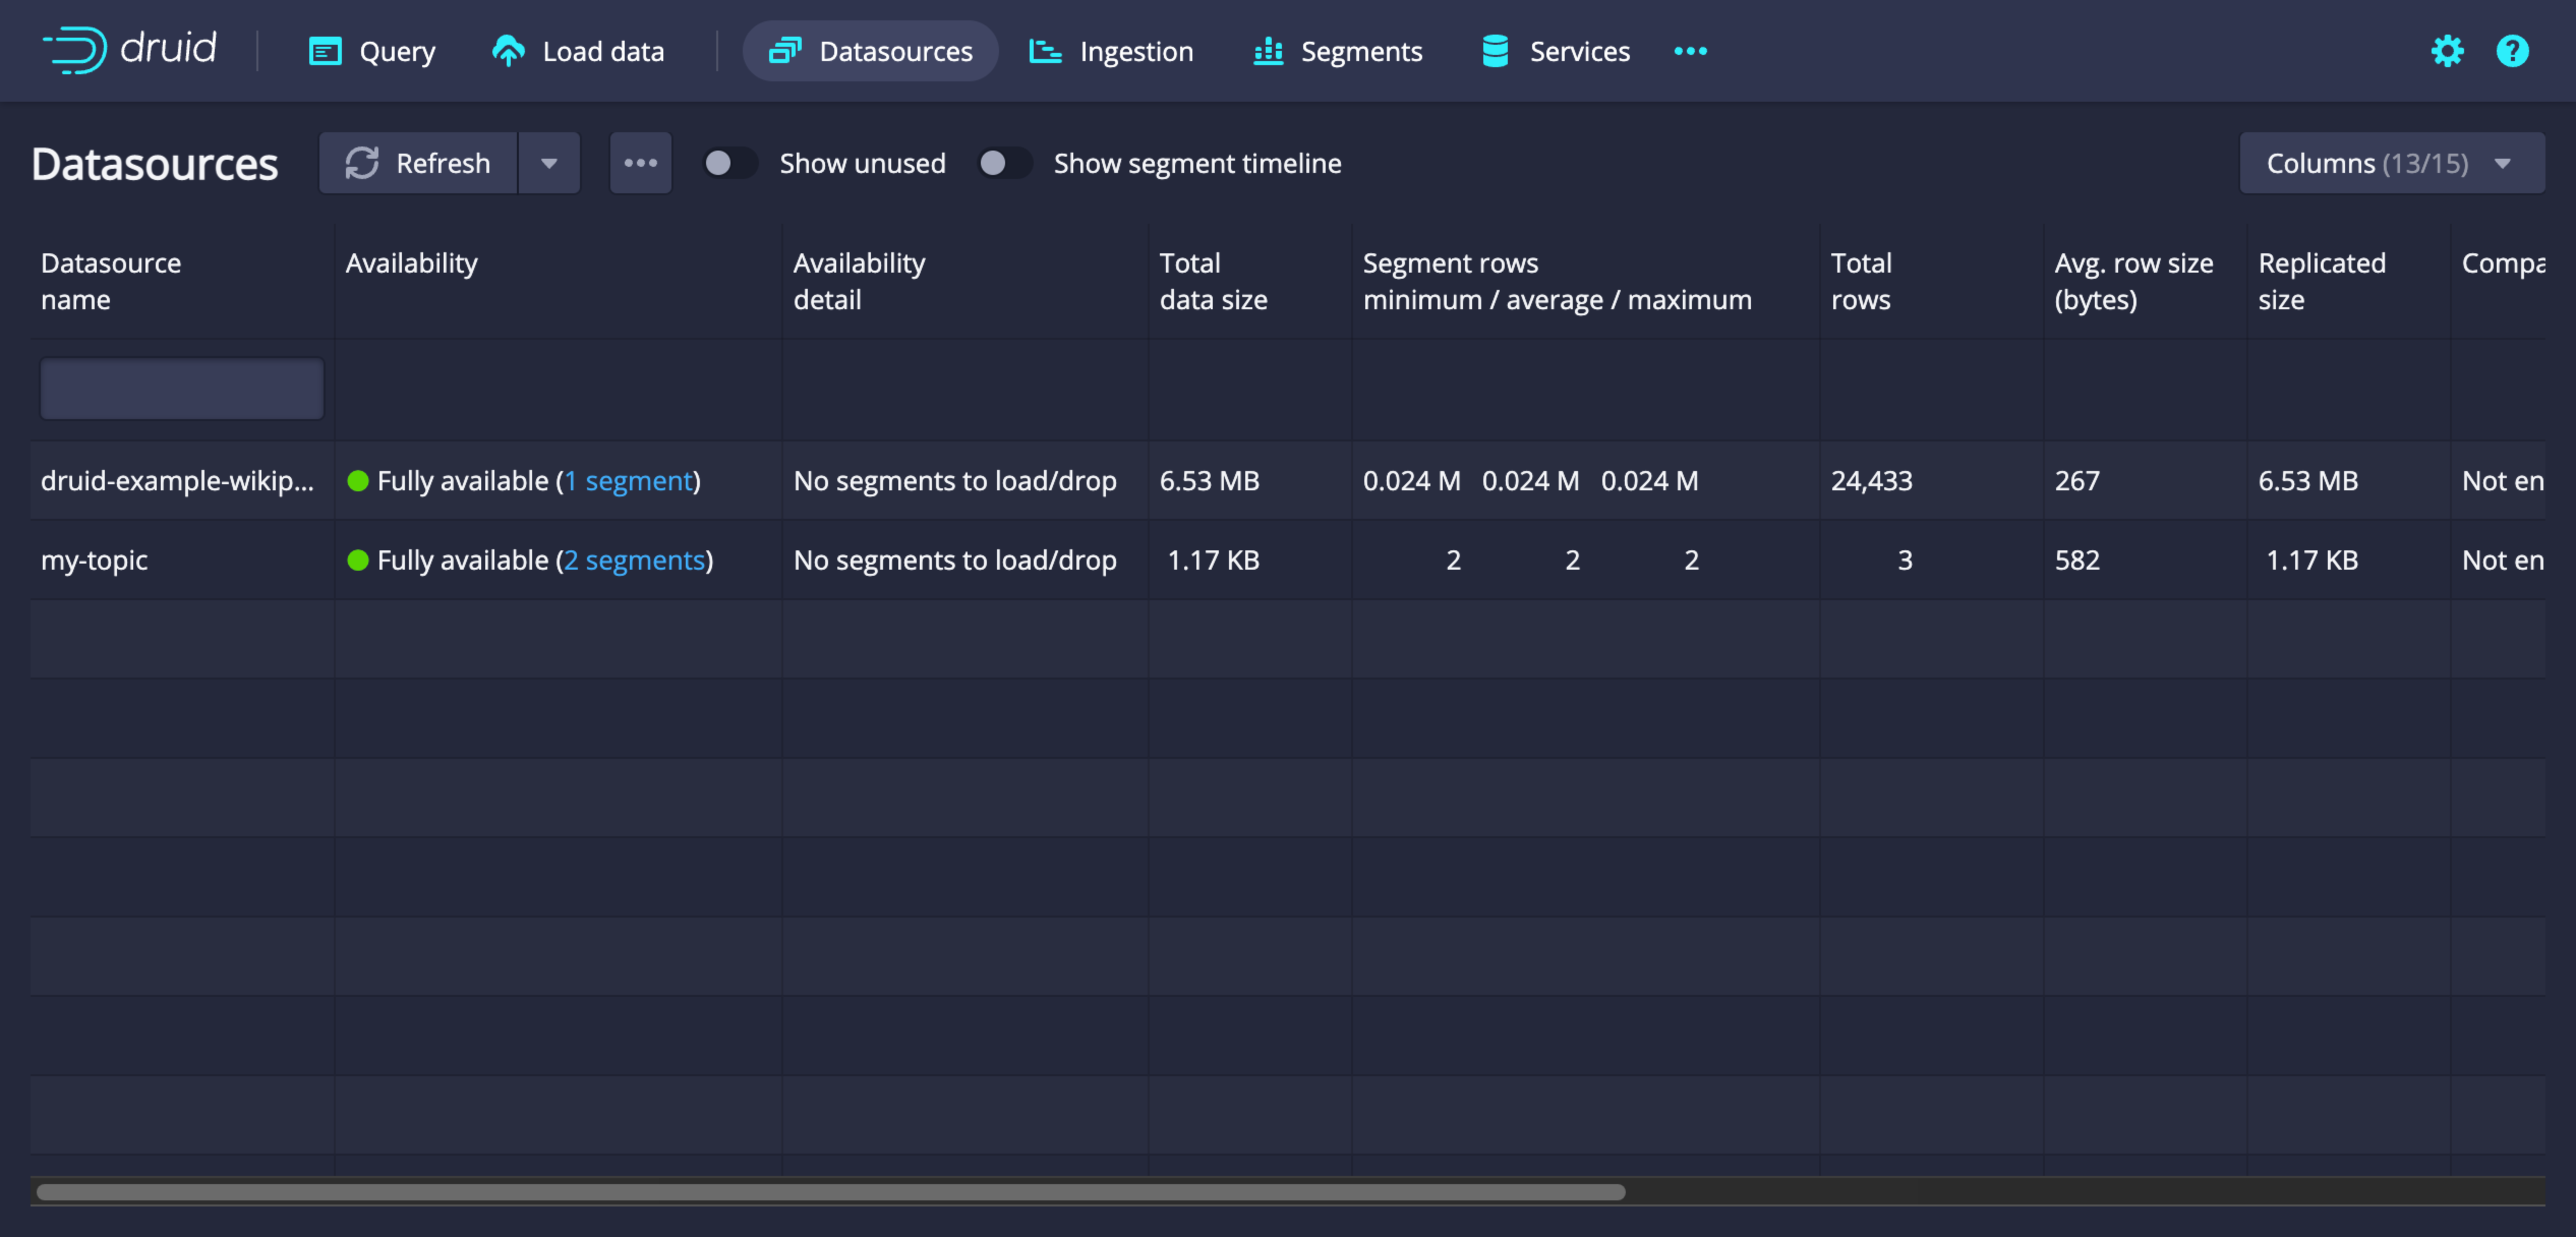Click the horizontal table scrollbar thumb
Image resolution: width=2576 pixels, height=1237 pixels.
click(831, 1191)
